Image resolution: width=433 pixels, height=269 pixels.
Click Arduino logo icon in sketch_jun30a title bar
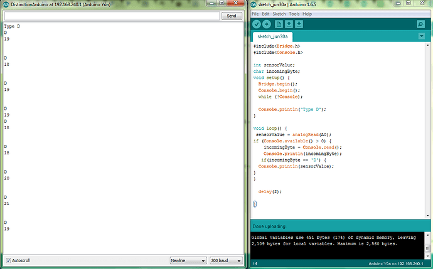coord(254,4)
